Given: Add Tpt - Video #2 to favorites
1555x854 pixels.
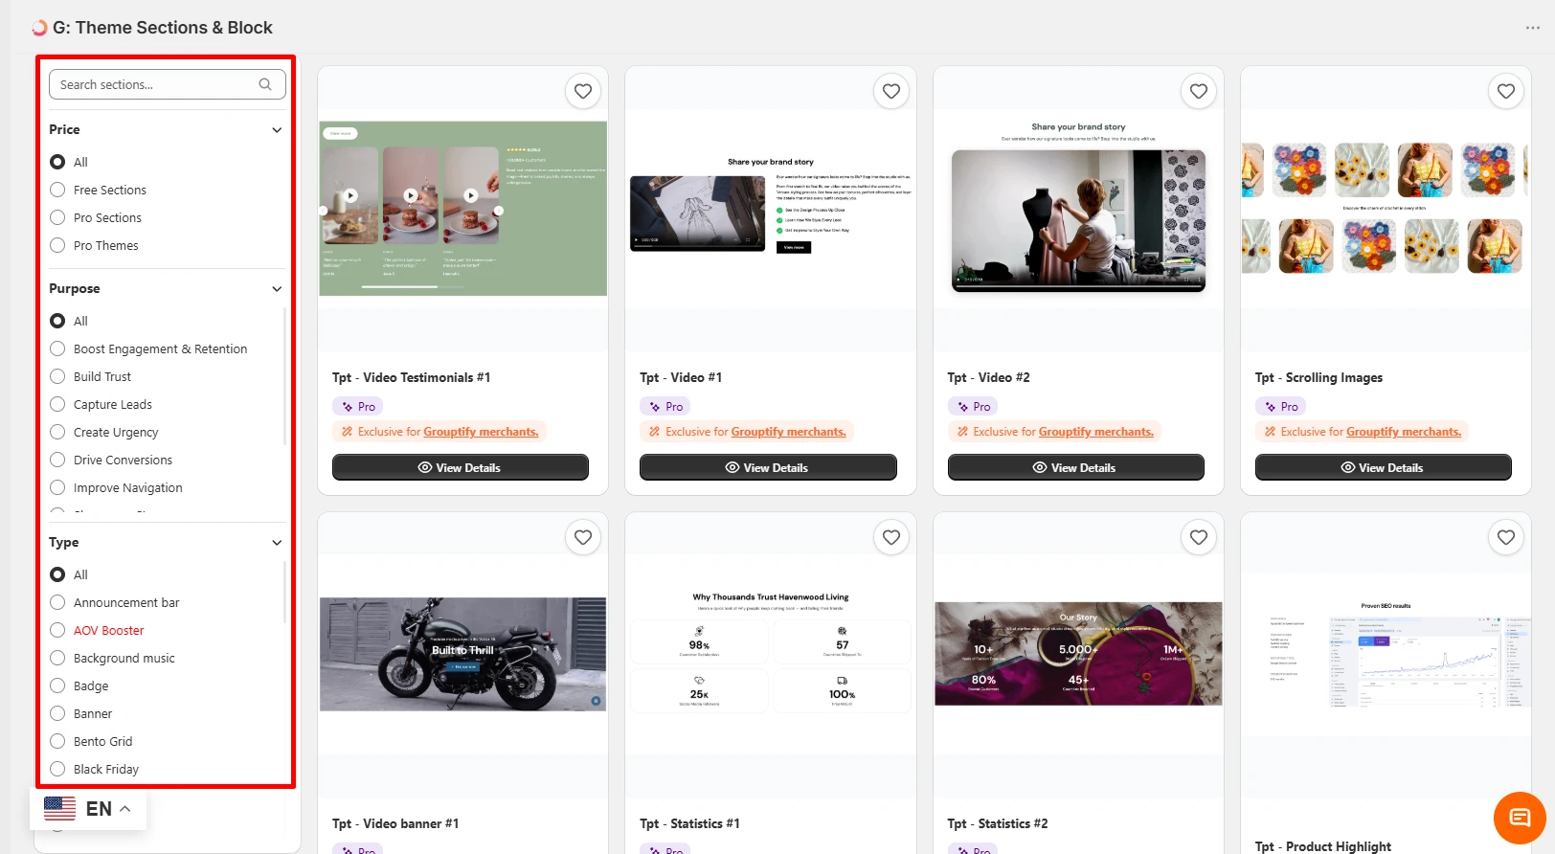Looking at the screenshot, I should 1199,91.
